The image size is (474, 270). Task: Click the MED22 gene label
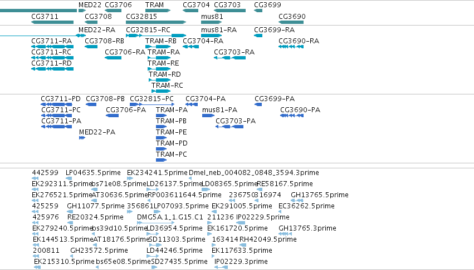(x=91, y=5)
